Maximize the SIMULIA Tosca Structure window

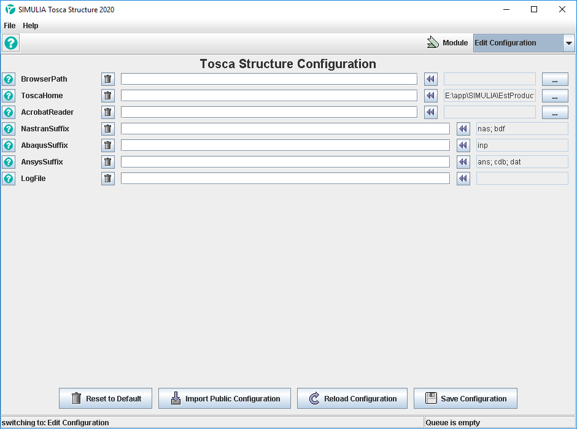click(x=534, y=10)
